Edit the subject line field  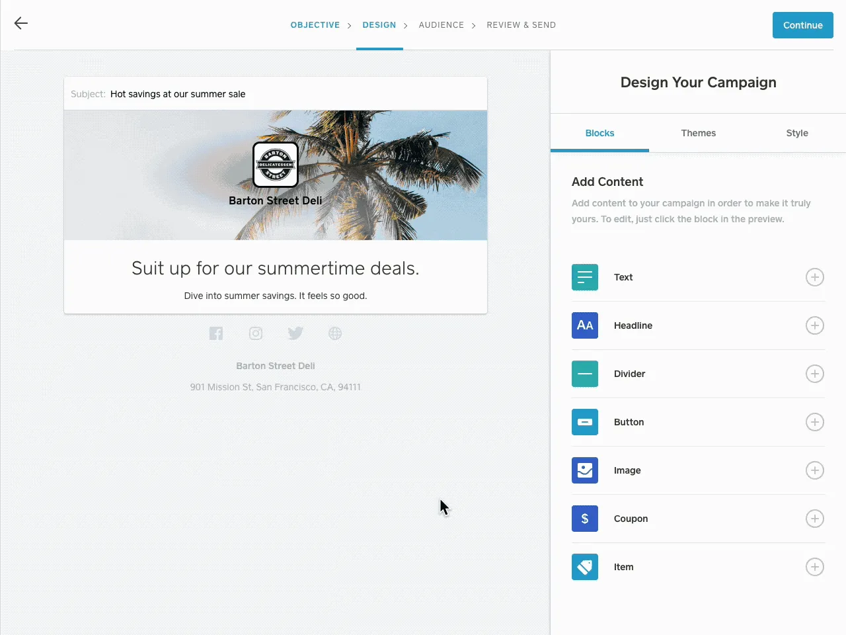[276, 94]
